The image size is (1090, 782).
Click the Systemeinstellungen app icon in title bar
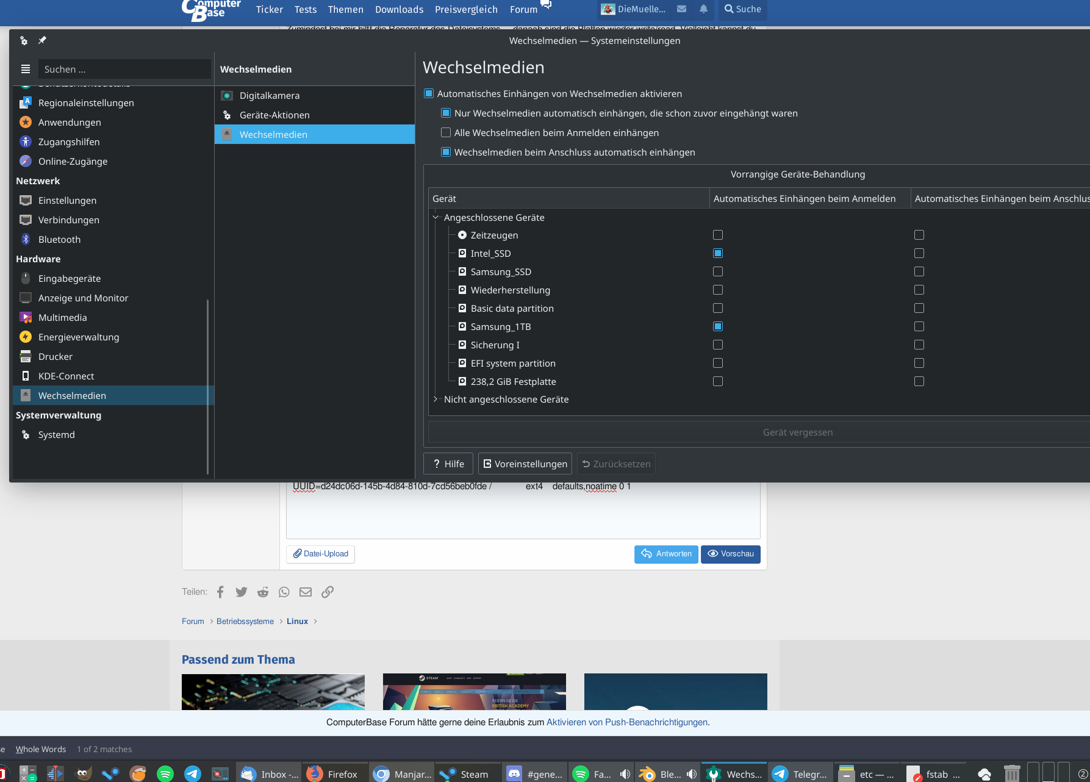coord(24,40)
